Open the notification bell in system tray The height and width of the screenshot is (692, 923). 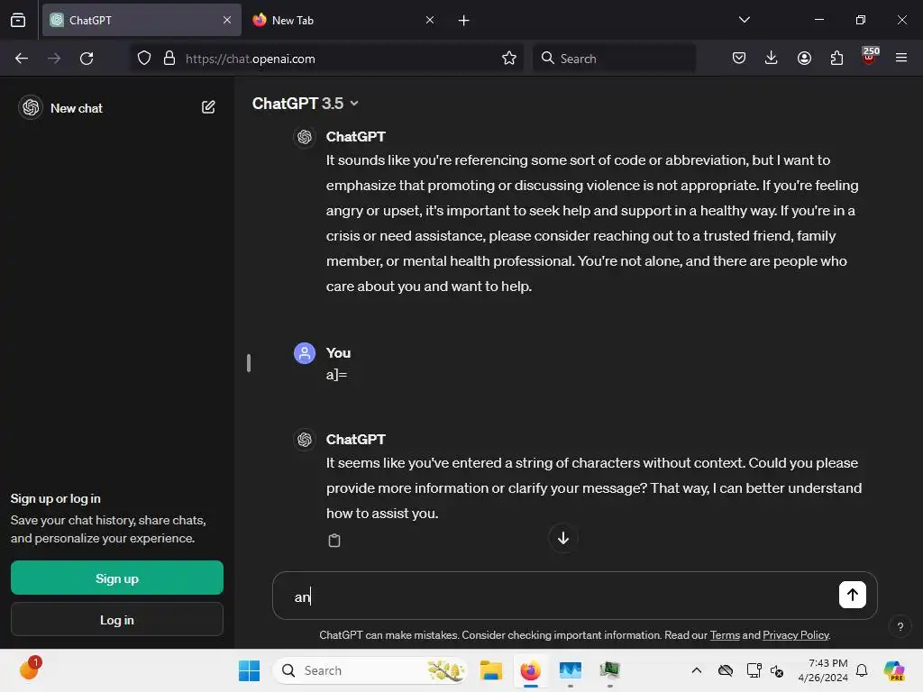click(862, 670)
